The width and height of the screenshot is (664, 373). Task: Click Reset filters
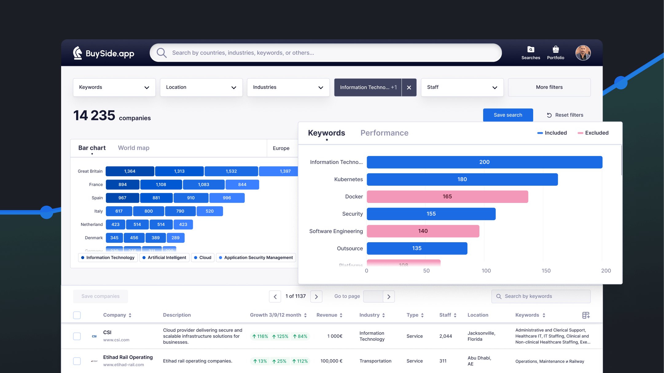coord(565,115)
